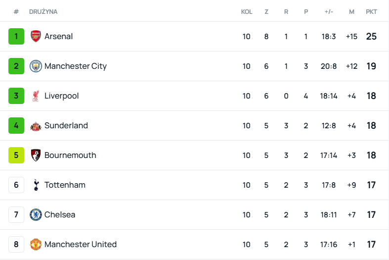Click the Bournemouth club crest icon
The width and height of the screenshot is (389, 260).
coord(36,155)
